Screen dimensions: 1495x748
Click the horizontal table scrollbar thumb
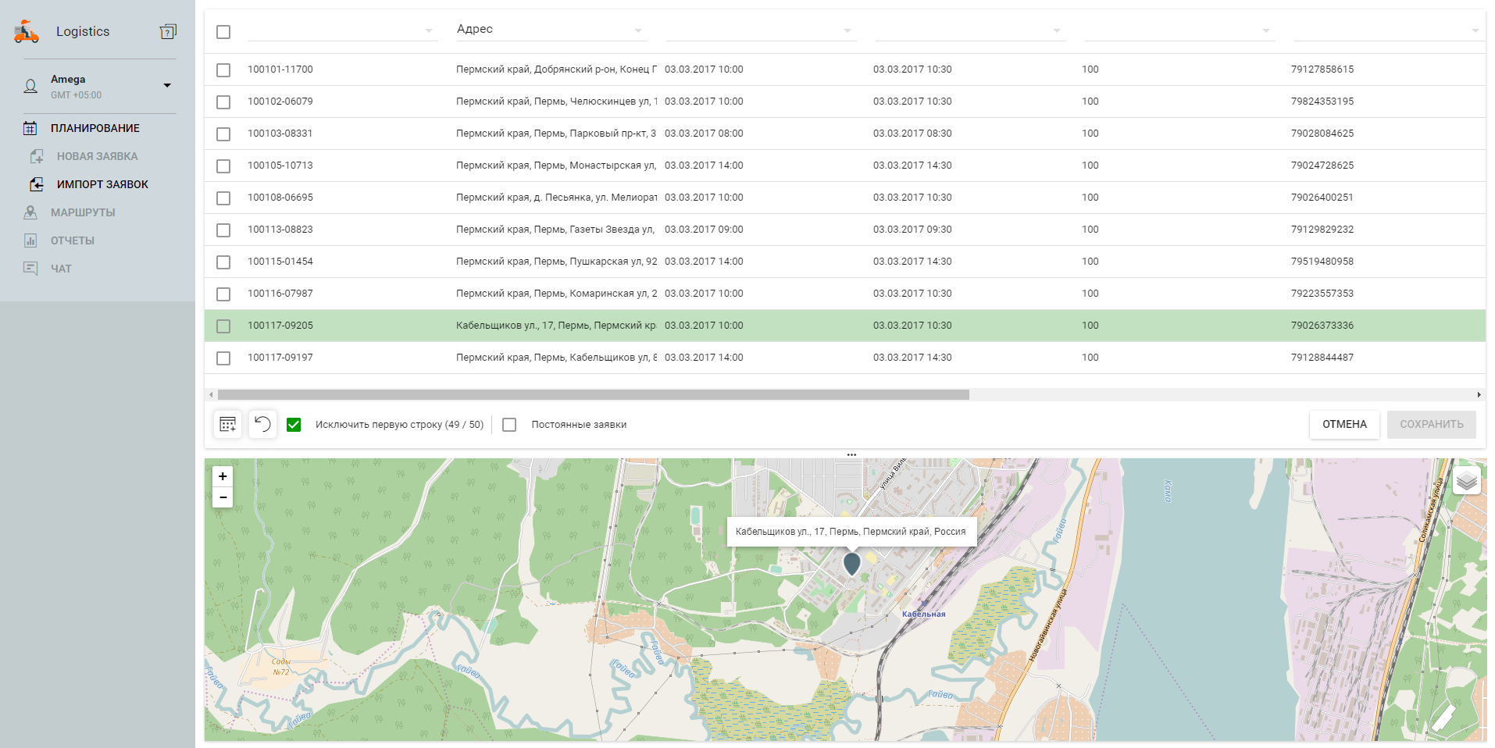(x=593, y=395)
